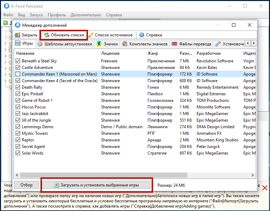This screenshot has height=211, width=270.
Task: Click Загрузить и установить выбранные игры
Action: tap(97, 185)
